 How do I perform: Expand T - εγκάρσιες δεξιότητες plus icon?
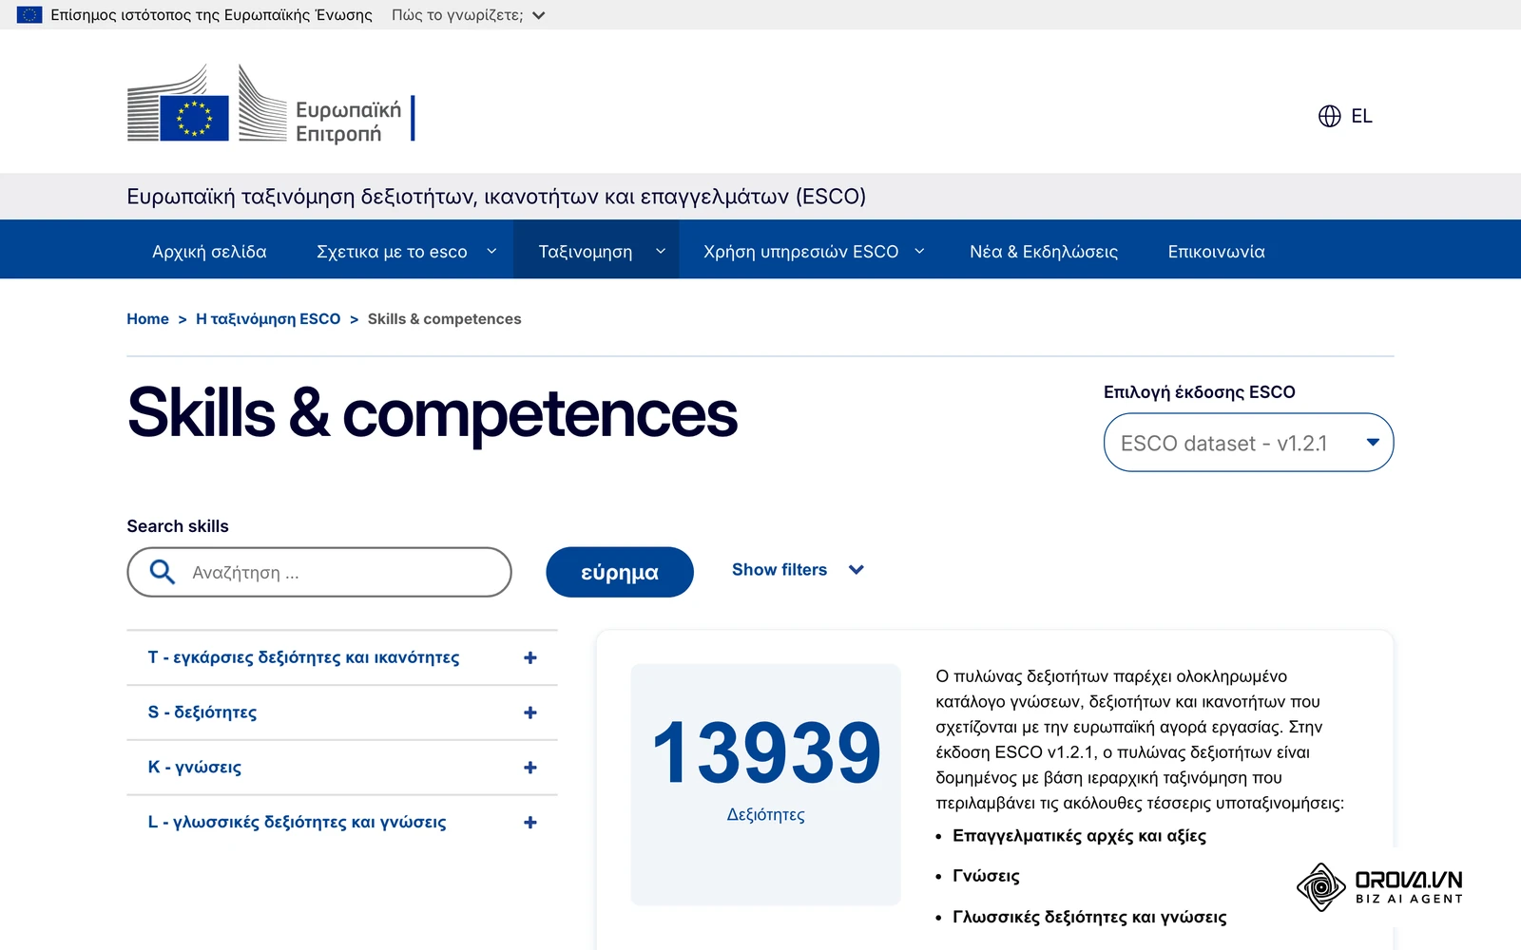(x=530, y=657)
